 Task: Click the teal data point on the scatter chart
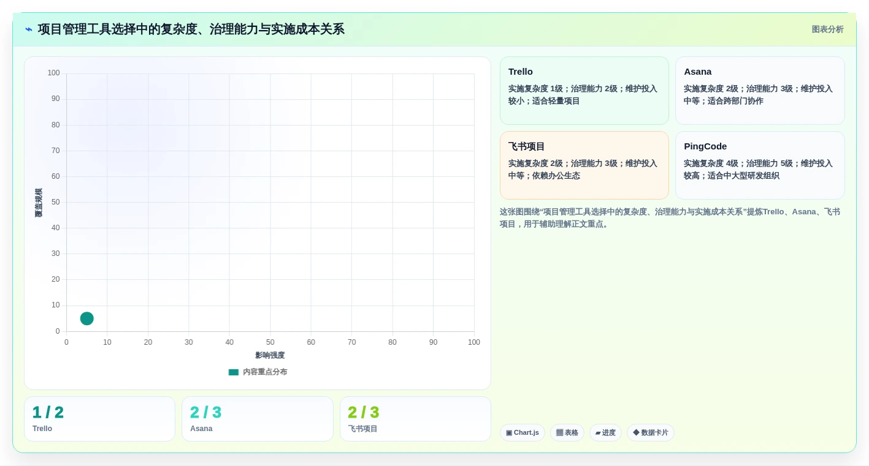click(x=87, y=318)
